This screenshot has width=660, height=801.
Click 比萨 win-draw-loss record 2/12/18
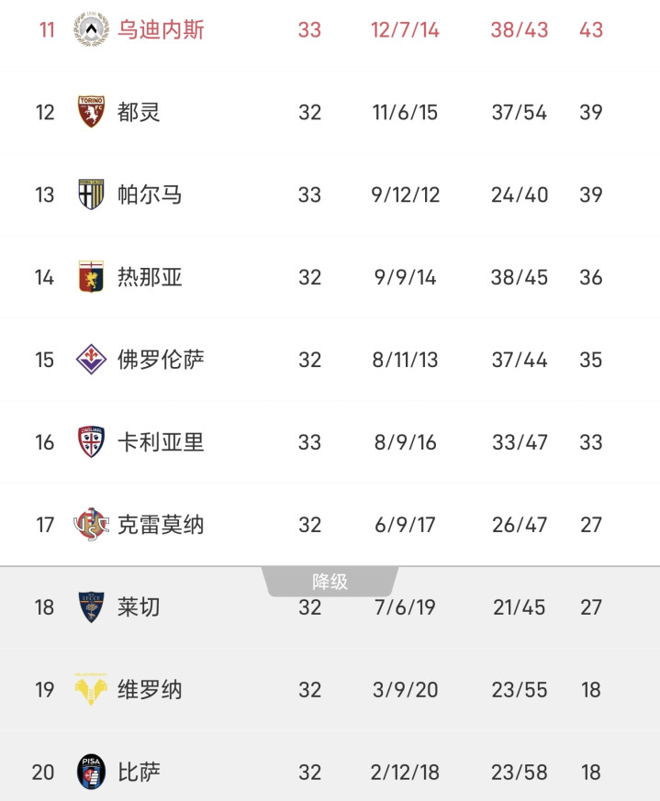405,772
